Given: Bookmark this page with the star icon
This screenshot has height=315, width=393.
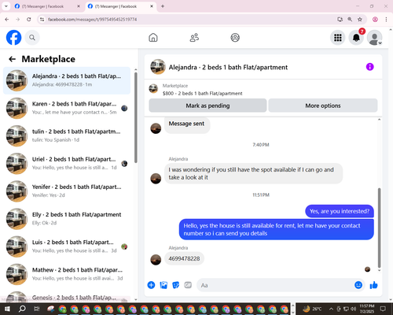Looking at the screenshot, I should pyautogui.click(x=360, y=19).
